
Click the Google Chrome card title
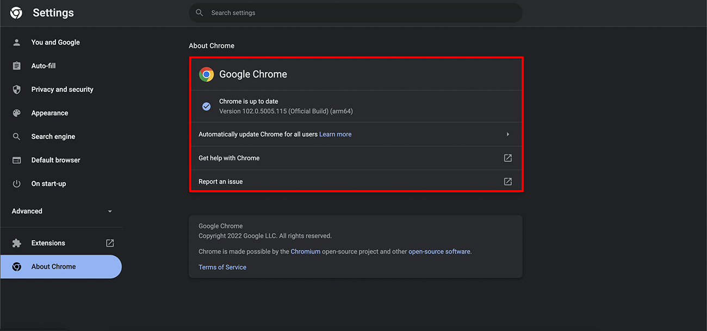click(253, 74)
